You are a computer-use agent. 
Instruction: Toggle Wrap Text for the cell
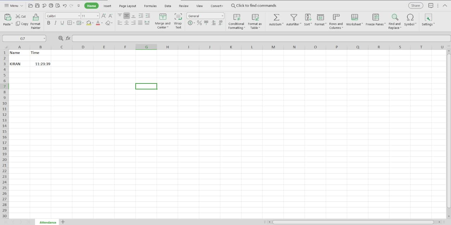[178, 17]
